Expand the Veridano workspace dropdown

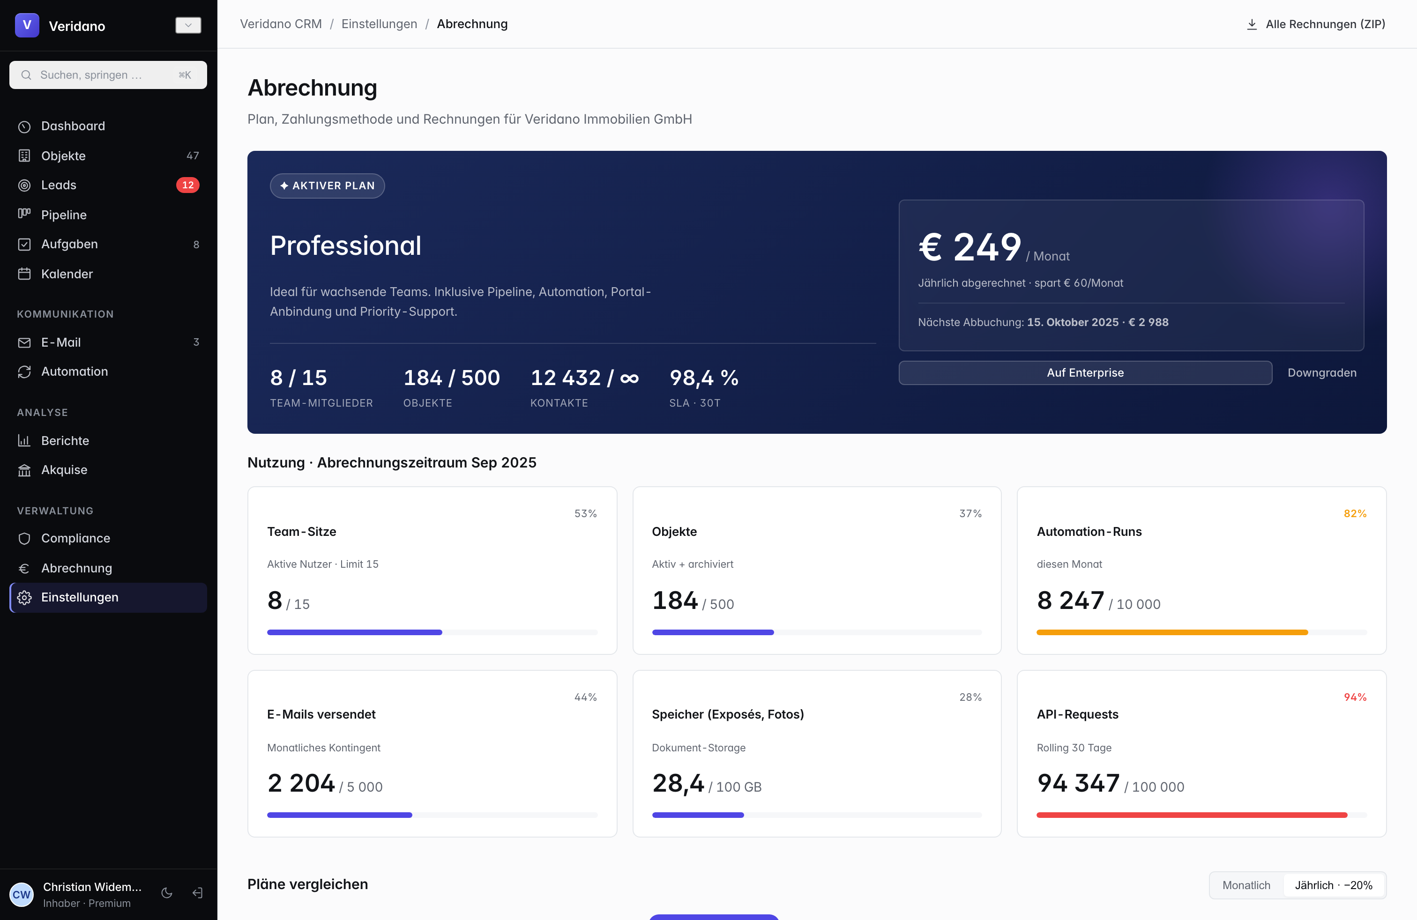click(188, 25)
